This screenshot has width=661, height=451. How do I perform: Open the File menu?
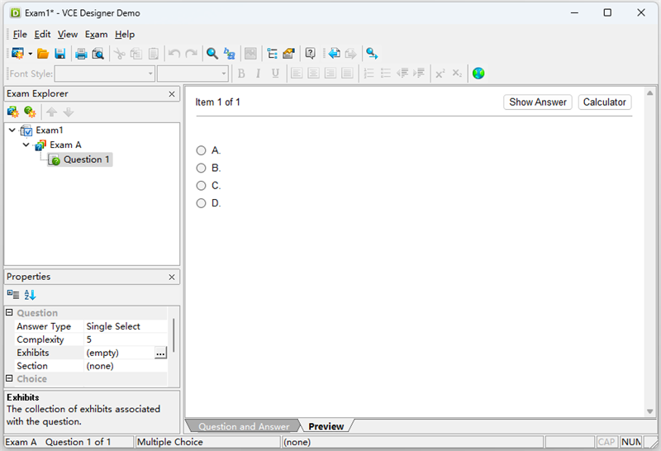tap(20, 35)
